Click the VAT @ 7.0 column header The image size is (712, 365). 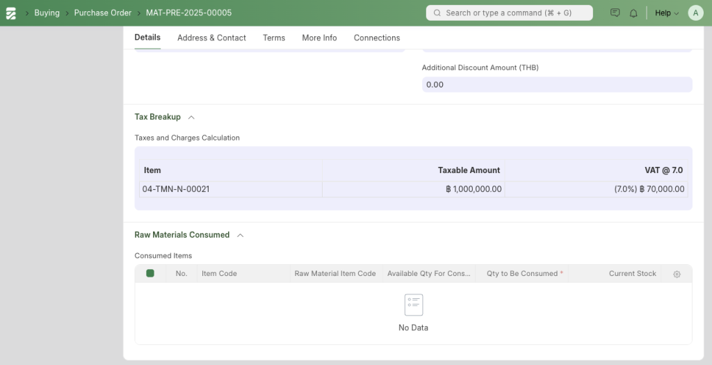coord(596,170)
